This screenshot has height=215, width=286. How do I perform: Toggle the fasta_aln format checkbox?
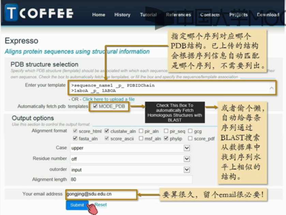75,138
